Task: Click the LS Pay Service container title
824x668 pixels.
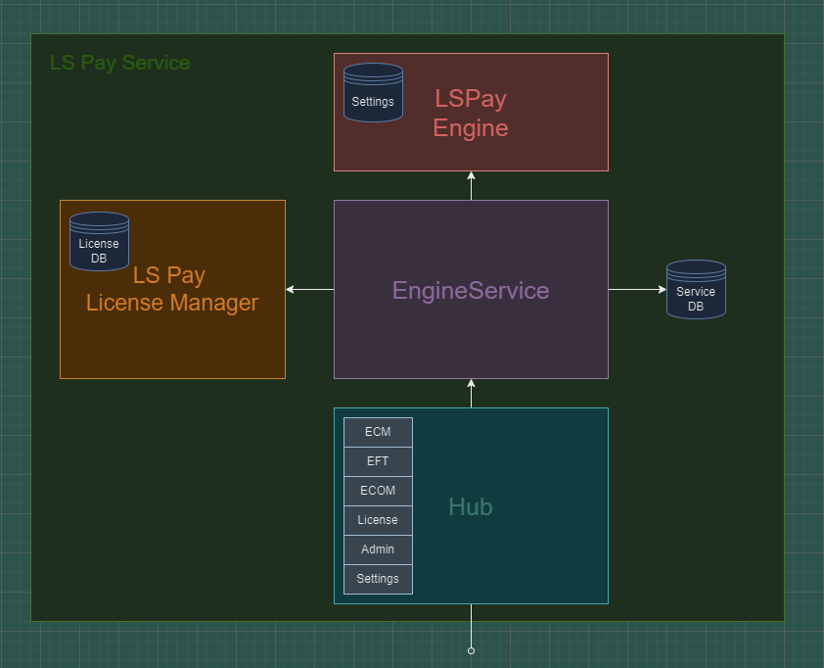Action: (119, 63)
